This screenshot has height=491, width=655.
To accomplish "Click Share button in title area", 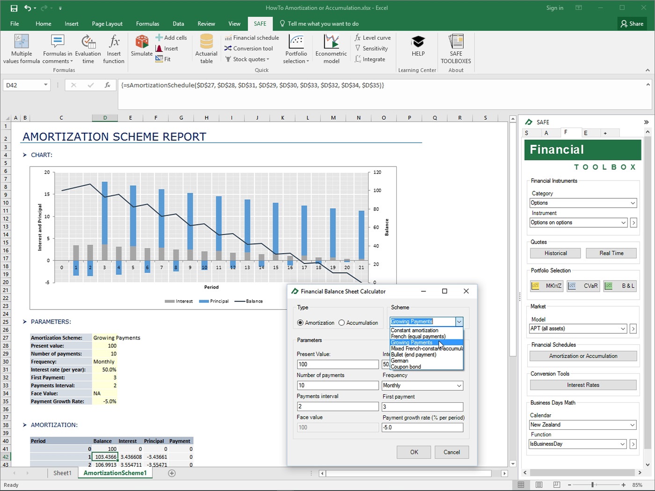I will pyautogui.click(x=632, y=24).
